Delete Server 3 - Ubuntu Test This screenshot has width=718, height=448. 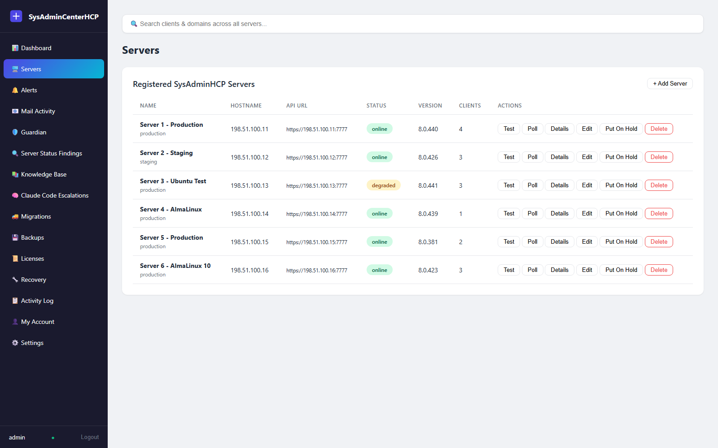pos(659,185)
